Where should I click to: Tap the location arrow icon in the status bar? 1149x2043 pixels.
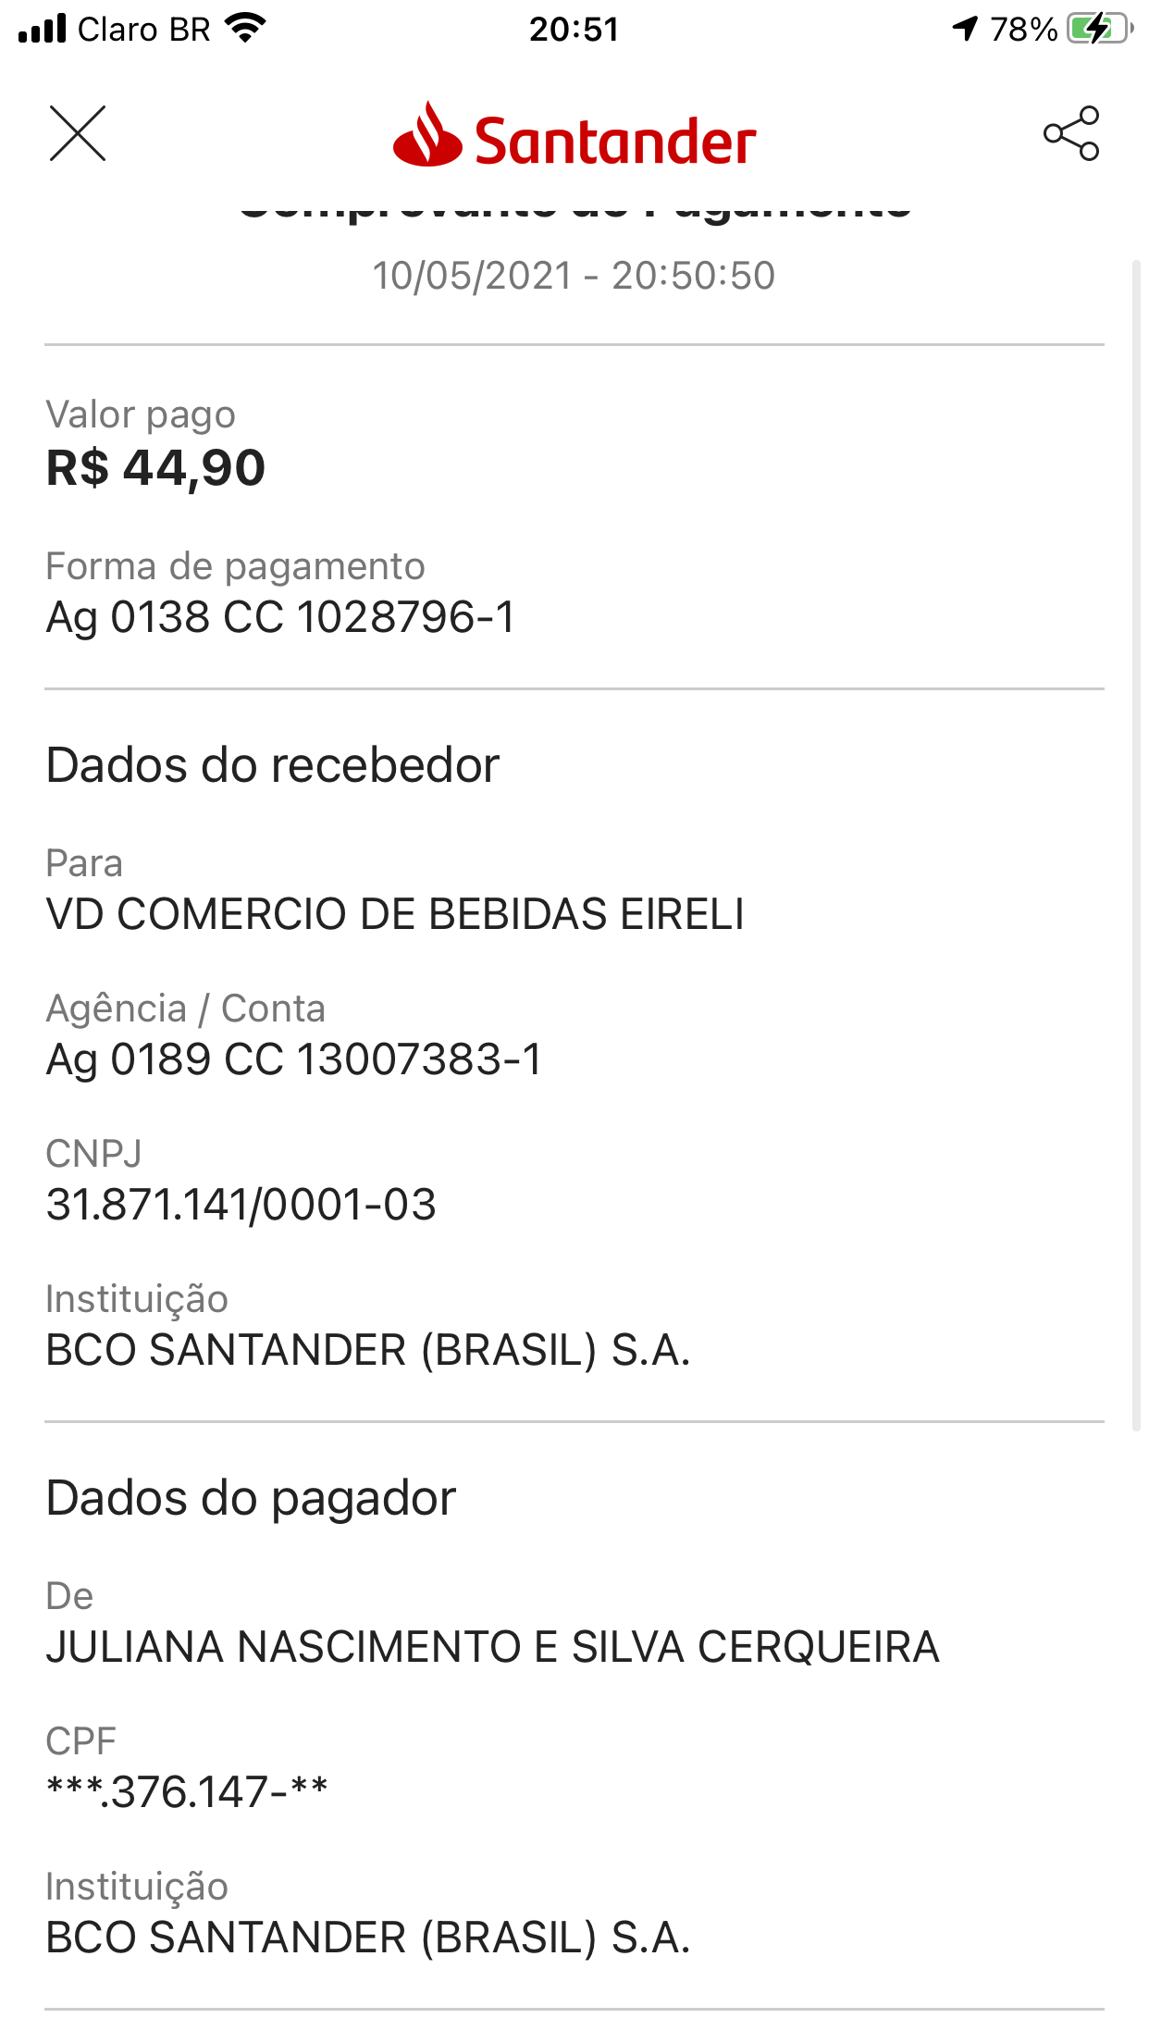[x=965, y=29]
